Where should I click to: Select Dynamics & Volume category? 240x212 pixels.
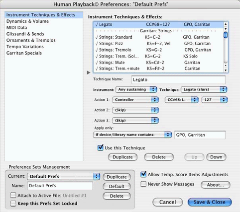(x=27, y=21)
